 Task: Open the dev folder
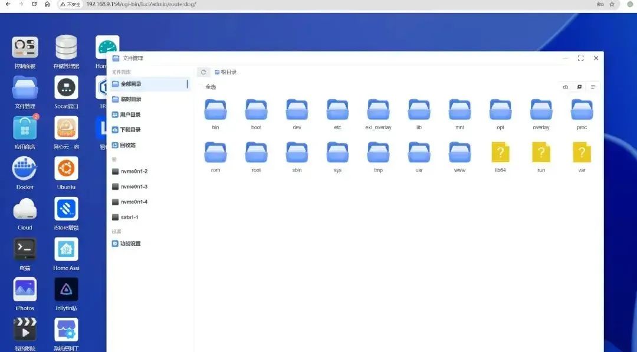[x=297, y=110]
